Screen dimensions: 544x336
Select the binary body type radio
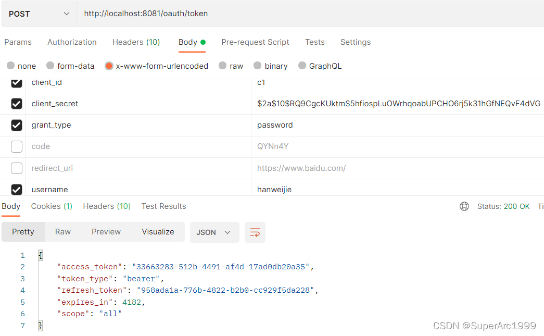258,66
